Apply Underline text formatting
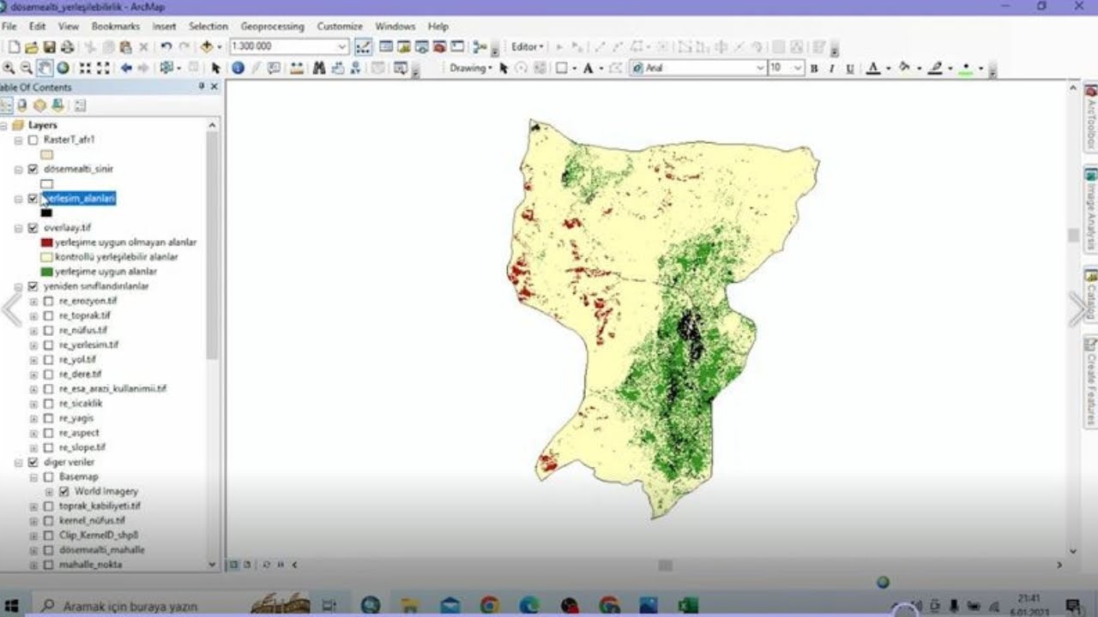 [x=849, y=69]
